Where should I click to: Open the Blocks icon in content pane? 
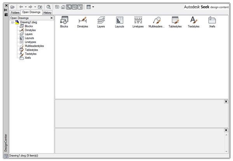pyautogui.click(x=64, y=22)
